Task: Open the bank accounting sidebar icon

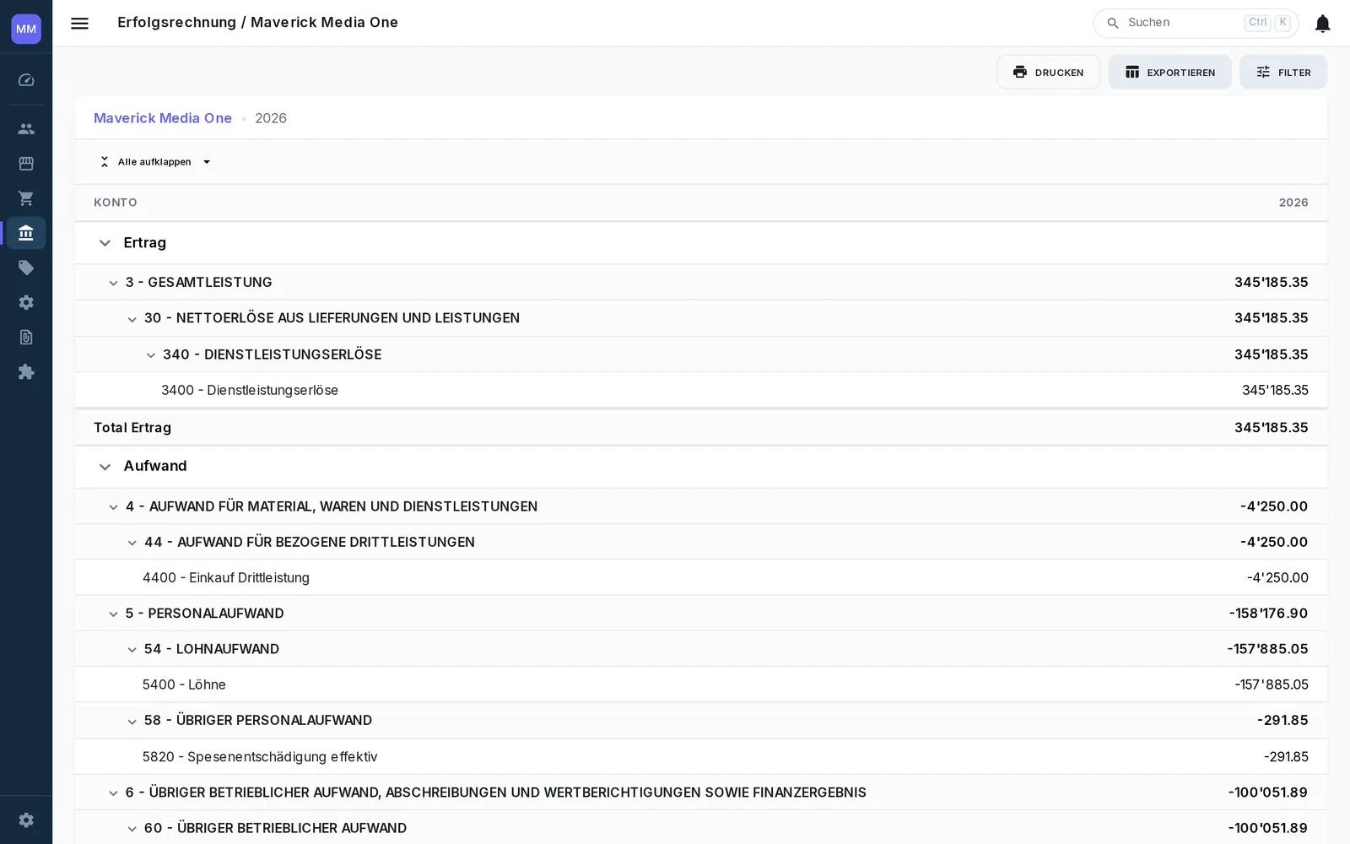Action: [26, 233]
